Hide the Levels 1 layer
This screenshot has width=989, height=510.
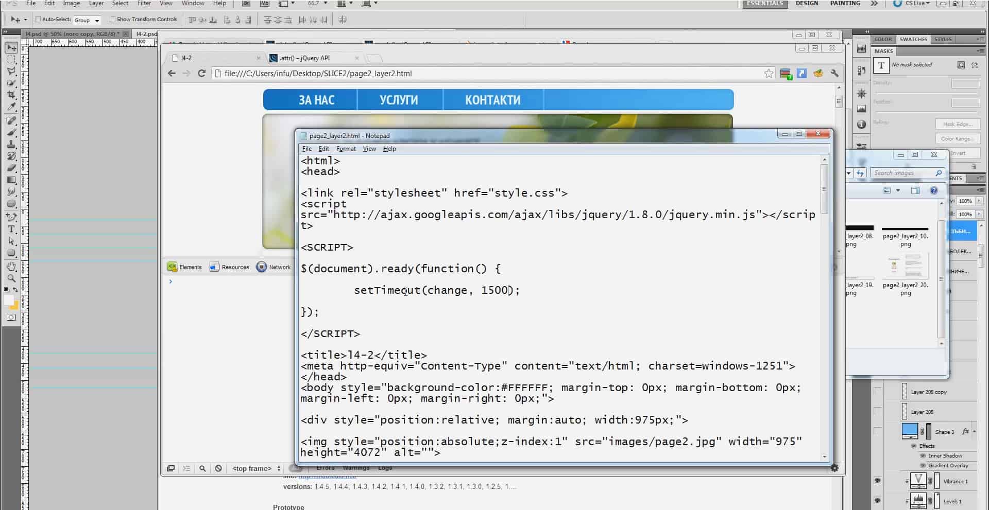coord(877,500)
